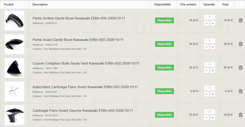
Task: Delete the Partie Arrière Garde Boue item
Action: tap(240, 20)
